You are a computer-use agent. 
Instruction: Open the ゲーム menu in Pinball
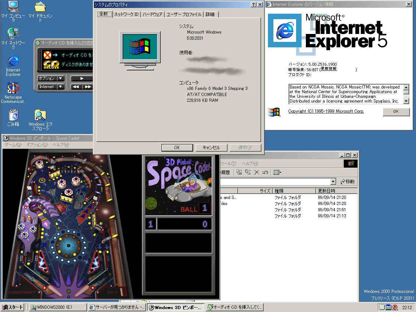pos(13,144)
